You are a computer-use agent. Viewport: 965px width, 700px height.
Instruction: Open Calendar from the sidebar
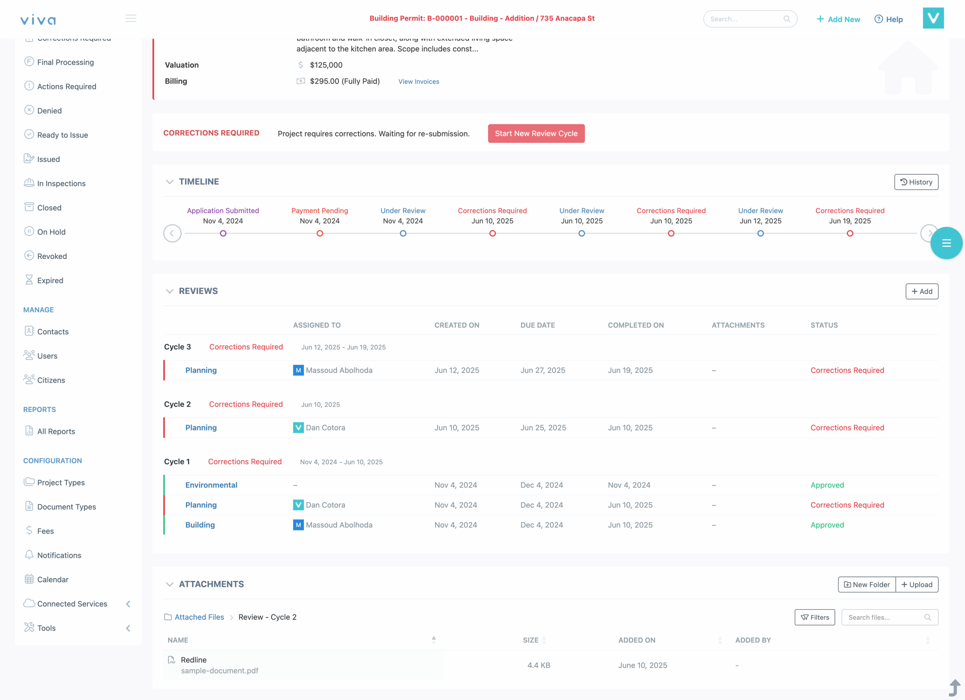pos(53,580)
